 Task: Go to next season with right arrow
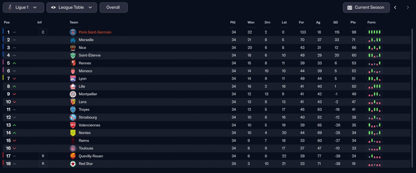408,7
